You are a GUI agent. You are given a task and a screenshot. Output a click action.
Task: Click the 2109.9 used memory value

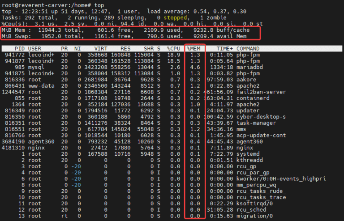[154, 30]
